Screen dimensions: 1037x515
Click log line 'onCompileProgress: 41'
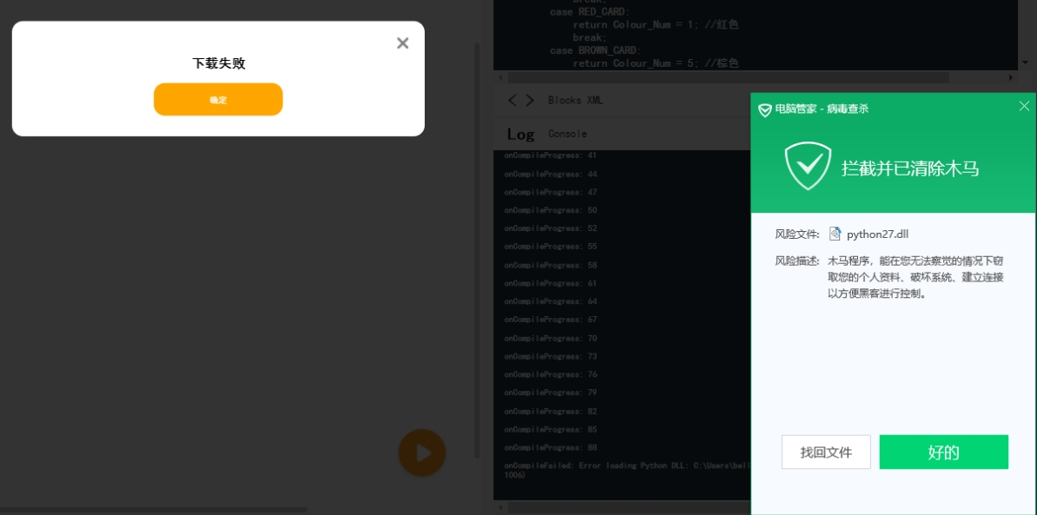[551, 155]
